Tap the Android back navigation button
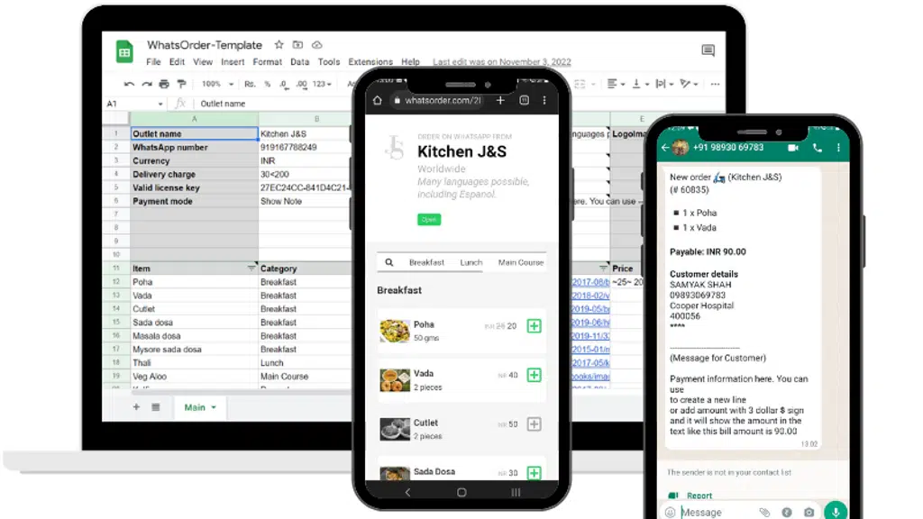Image resolution: width=923 pixels, height=519 pixels. pos(407,493)
